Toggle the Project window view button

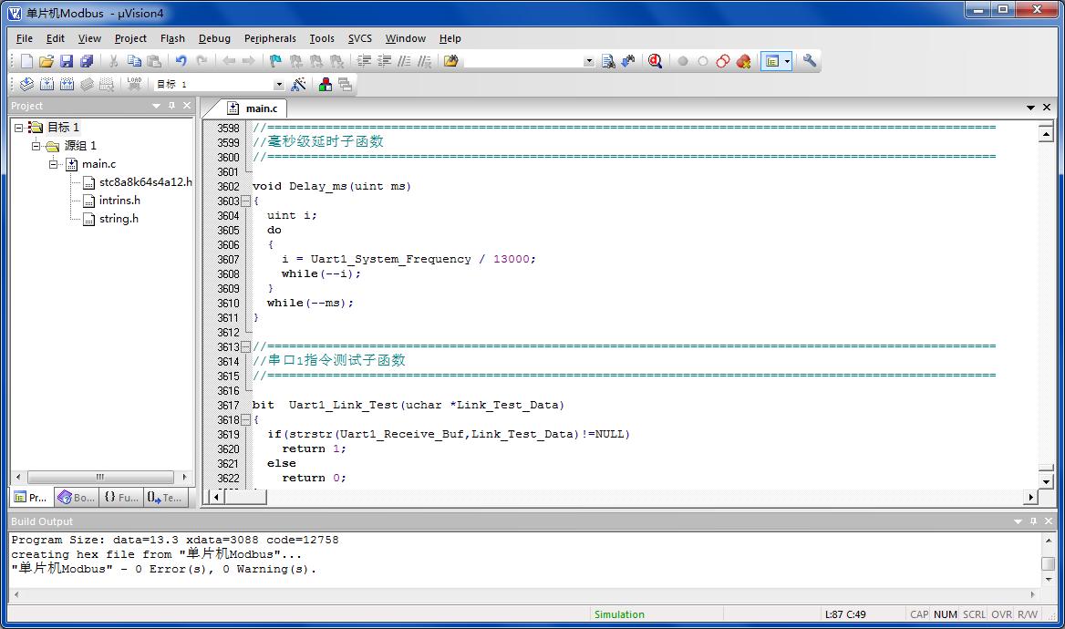click(x=771, y=61)
